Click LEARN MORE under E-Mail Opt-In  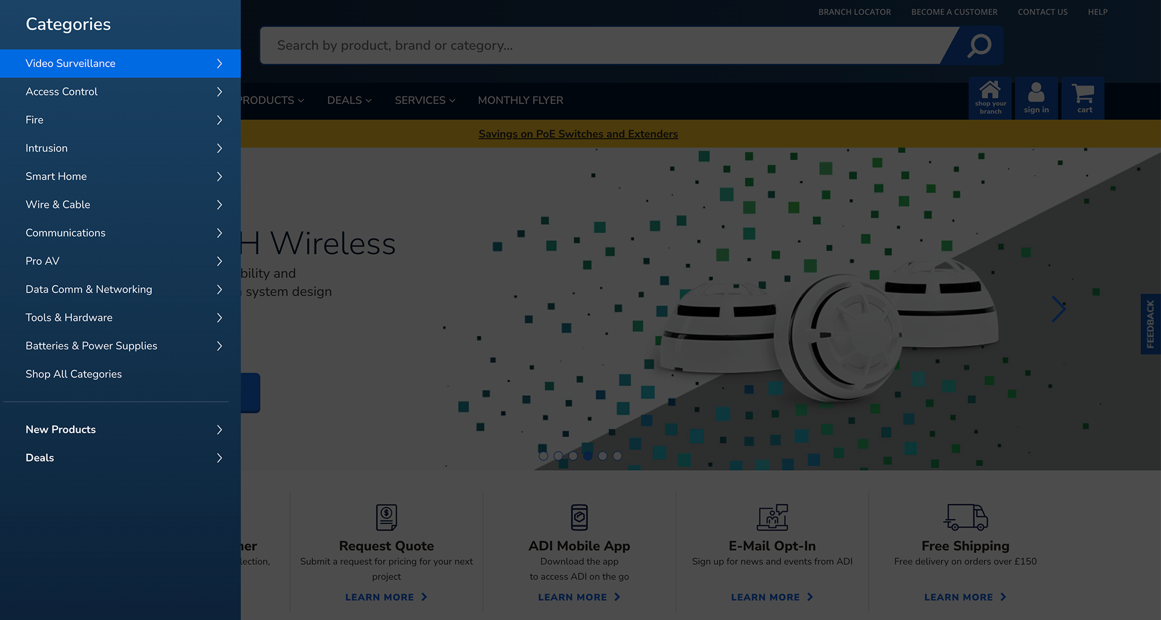click(x=772, y=597)
